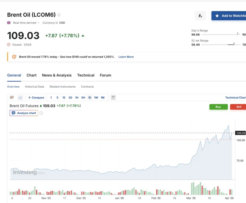Open the Compare instruments option

point(36,98)
